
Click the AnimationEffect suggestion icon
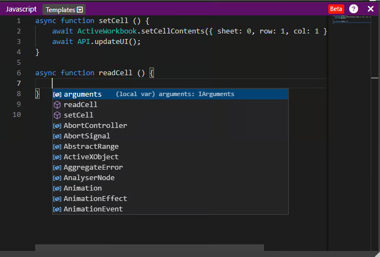click(x=57, y=199)
